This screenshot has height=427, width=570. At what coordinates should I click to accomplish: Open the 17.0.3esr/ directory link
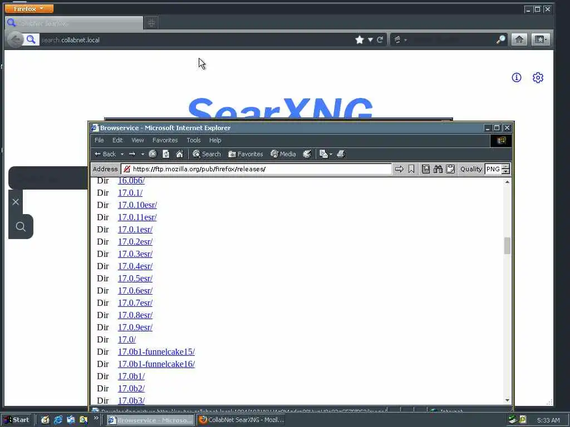click(x=135, y=254)
